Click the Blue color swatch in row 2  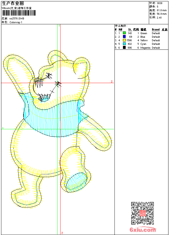(x=124, y=36)
